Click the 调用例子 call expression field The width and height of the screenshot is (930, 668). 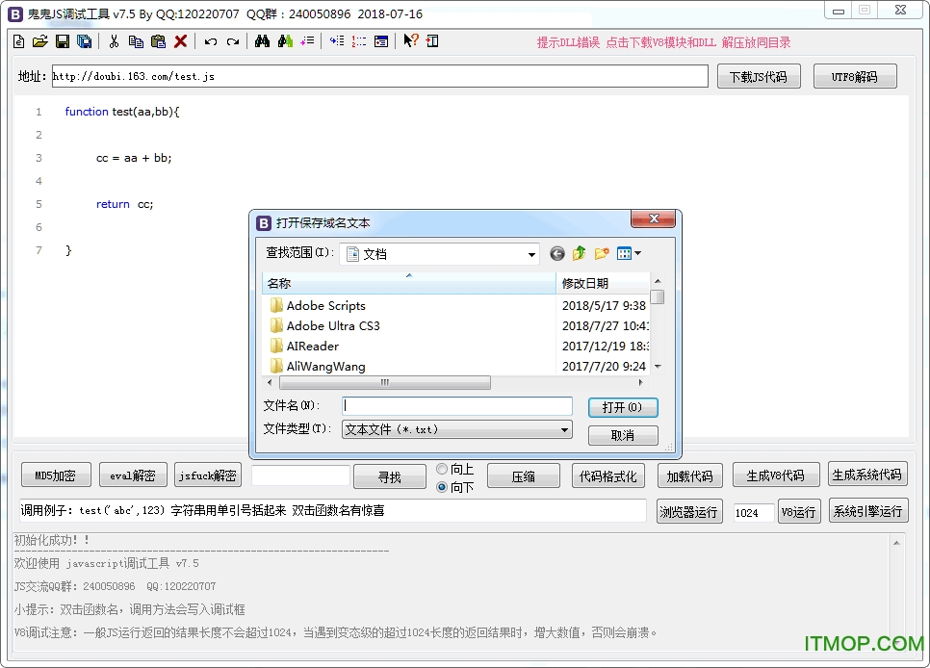click(x=333, y=510)
